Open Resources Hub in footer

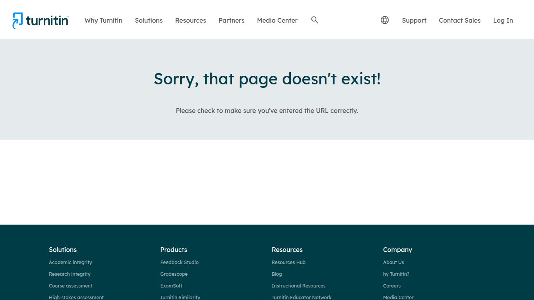click(x=289, y=262)
